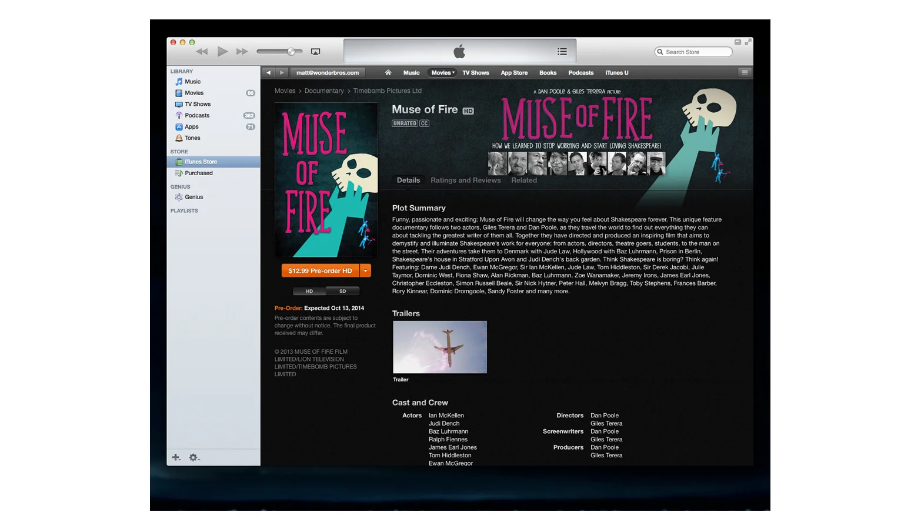Open the AirPlay icon
This screenshot has width=921, height=529.
(x=315, y=52)
